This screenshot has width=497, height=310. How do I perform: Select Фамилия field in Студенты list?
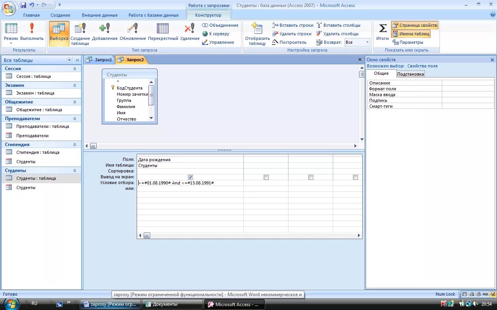[x=126, y=107]
